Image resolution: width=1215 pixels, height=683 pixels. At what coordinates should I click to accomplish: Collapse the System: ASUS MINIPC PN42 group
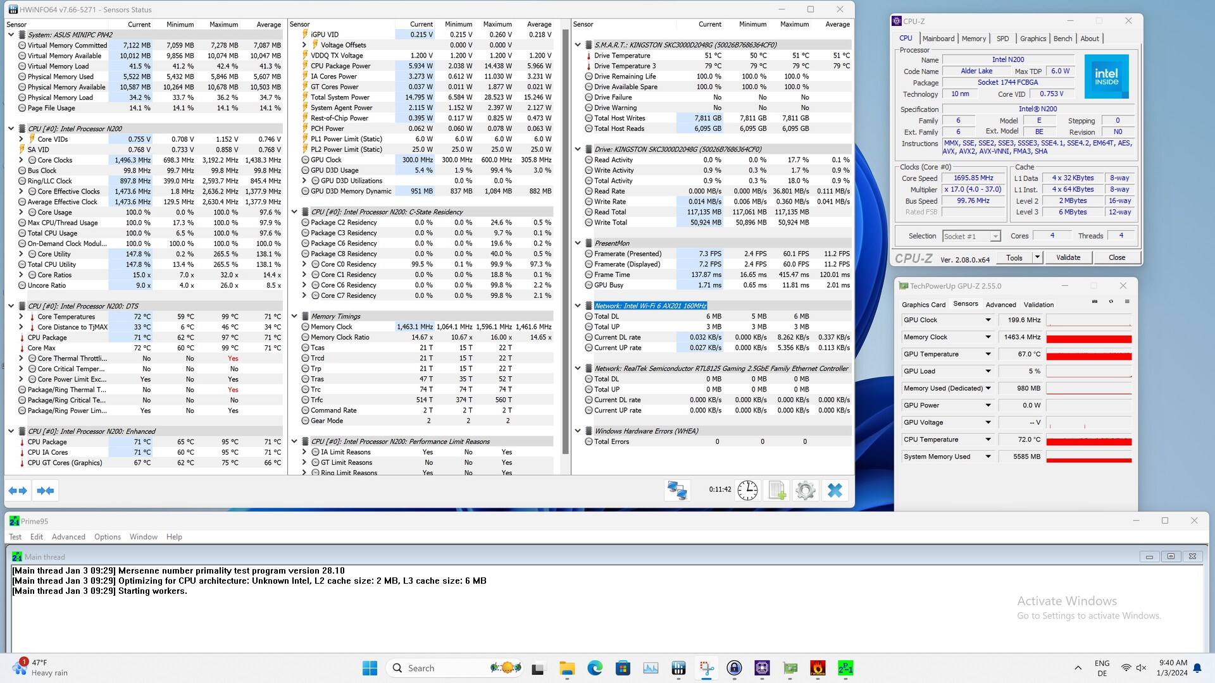tap(11, 35)
